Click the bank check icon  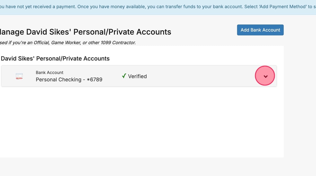(x=19, y=76)
